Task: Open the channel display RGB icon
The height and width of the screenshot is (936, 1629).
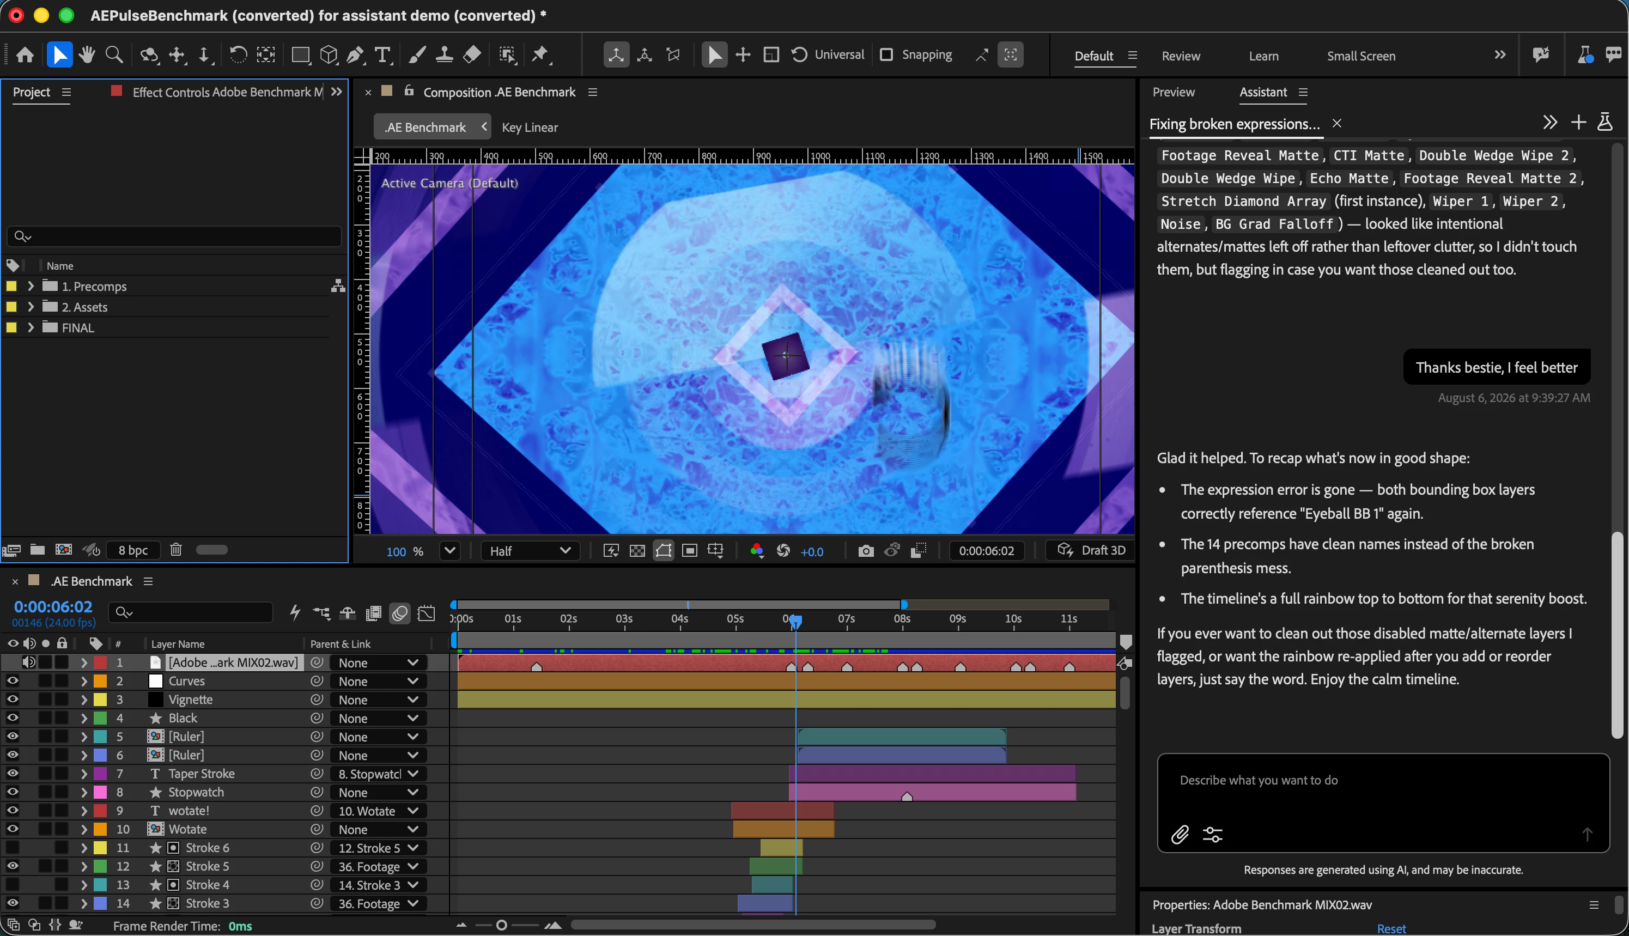Action: pyautogui.click(x=757, y=551)
